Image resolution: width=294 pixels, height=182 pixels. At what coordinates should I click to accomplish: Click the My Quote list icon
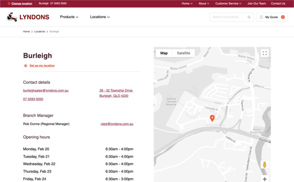click(x=261, y=17)
